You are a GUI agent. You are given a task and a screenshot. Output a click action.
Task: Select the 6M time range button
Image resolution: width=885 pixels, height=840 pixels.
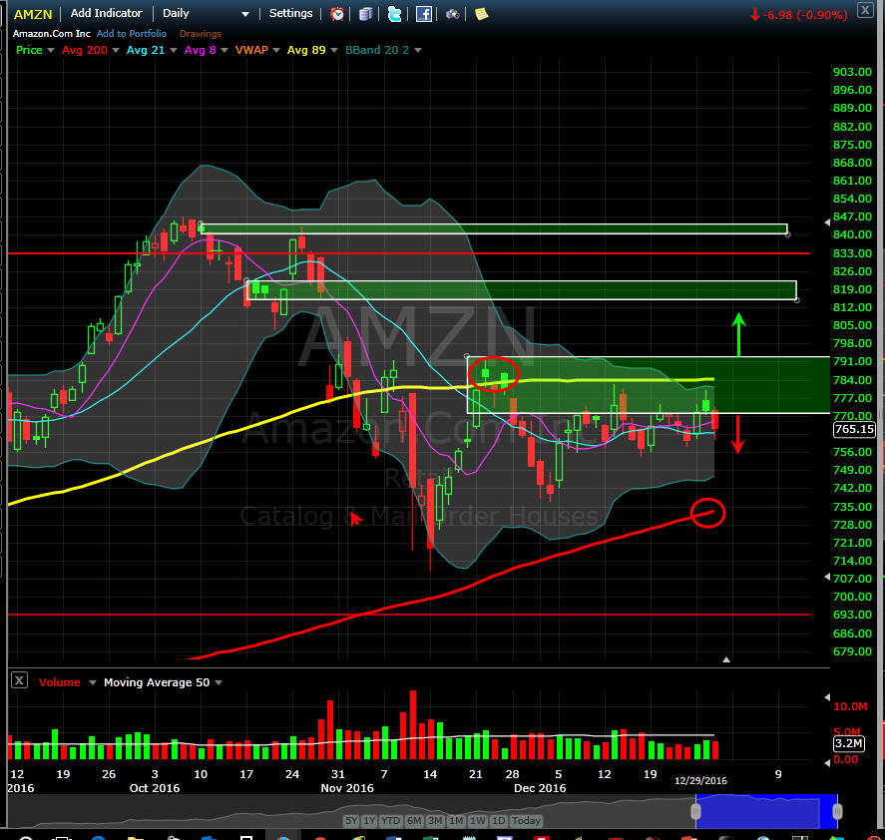point(413,821)
